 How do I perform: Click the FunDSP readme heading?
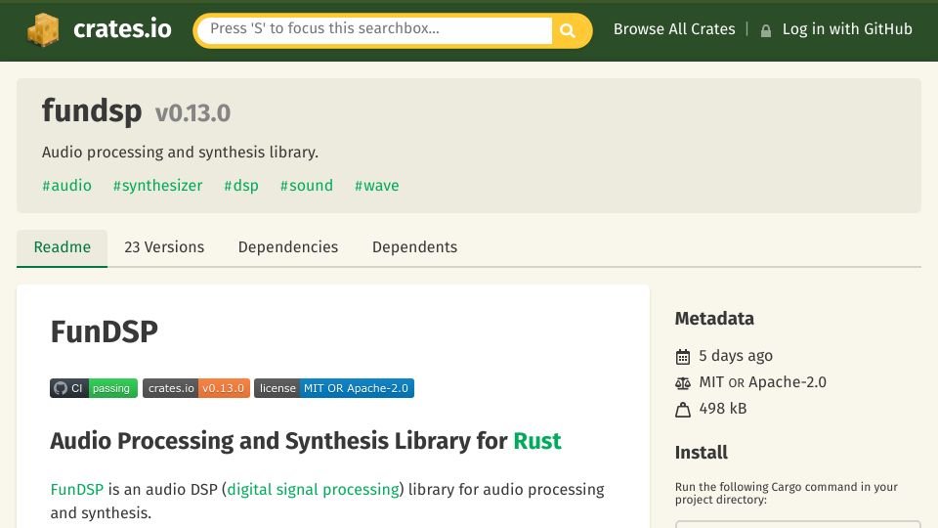coord(105,331)
